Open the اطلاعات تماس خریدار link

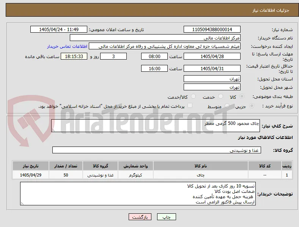point(67,46)
